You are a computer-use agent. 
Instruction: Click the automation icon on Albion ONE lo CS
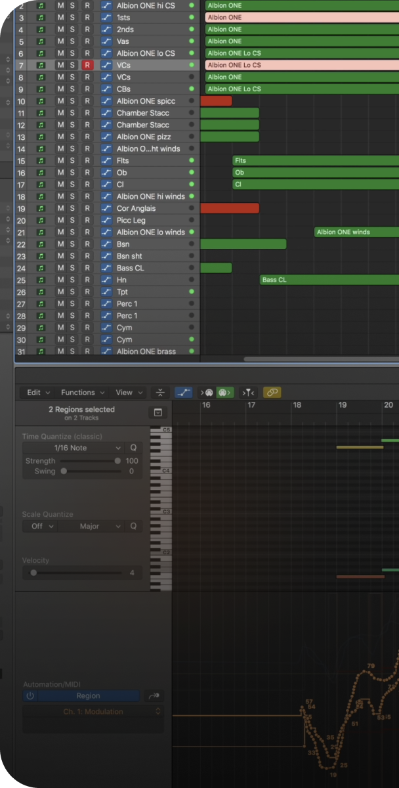pos(106,53)
